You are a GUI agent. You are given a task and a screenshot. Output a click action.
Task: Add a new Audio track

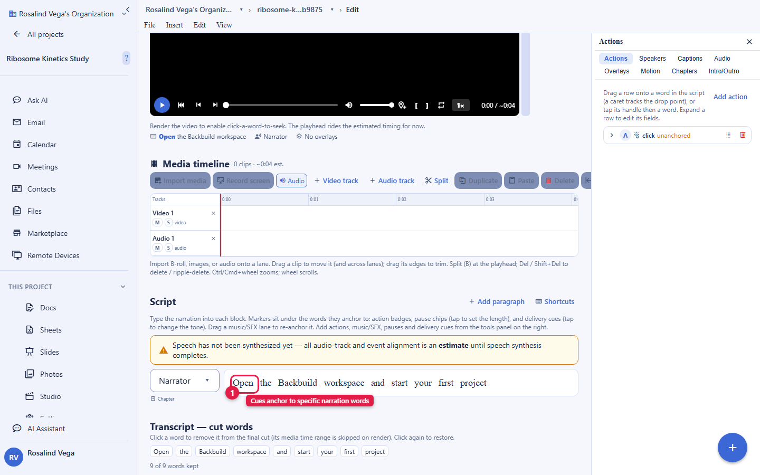pyautogui.click(x=392, y=180)
